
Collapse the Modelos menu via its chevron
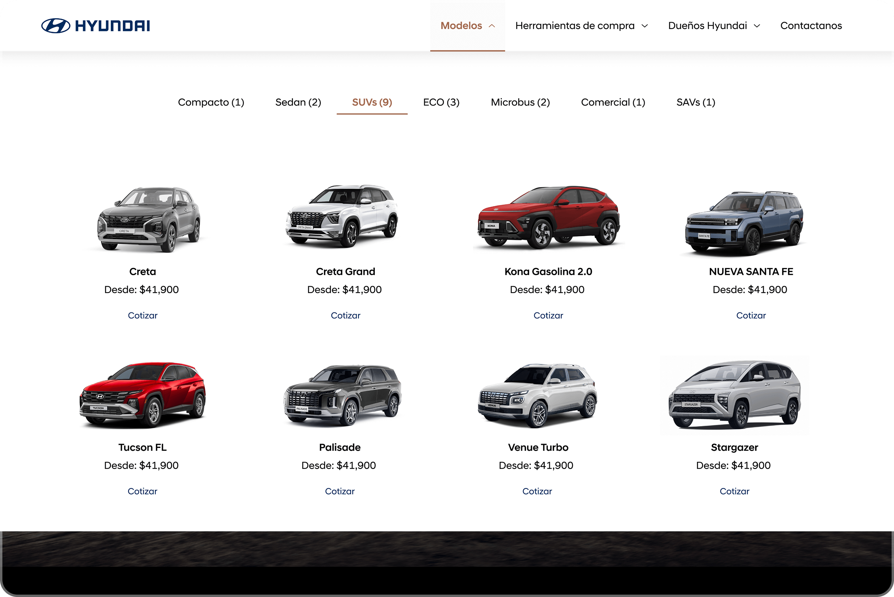click(x=492, y=25)
